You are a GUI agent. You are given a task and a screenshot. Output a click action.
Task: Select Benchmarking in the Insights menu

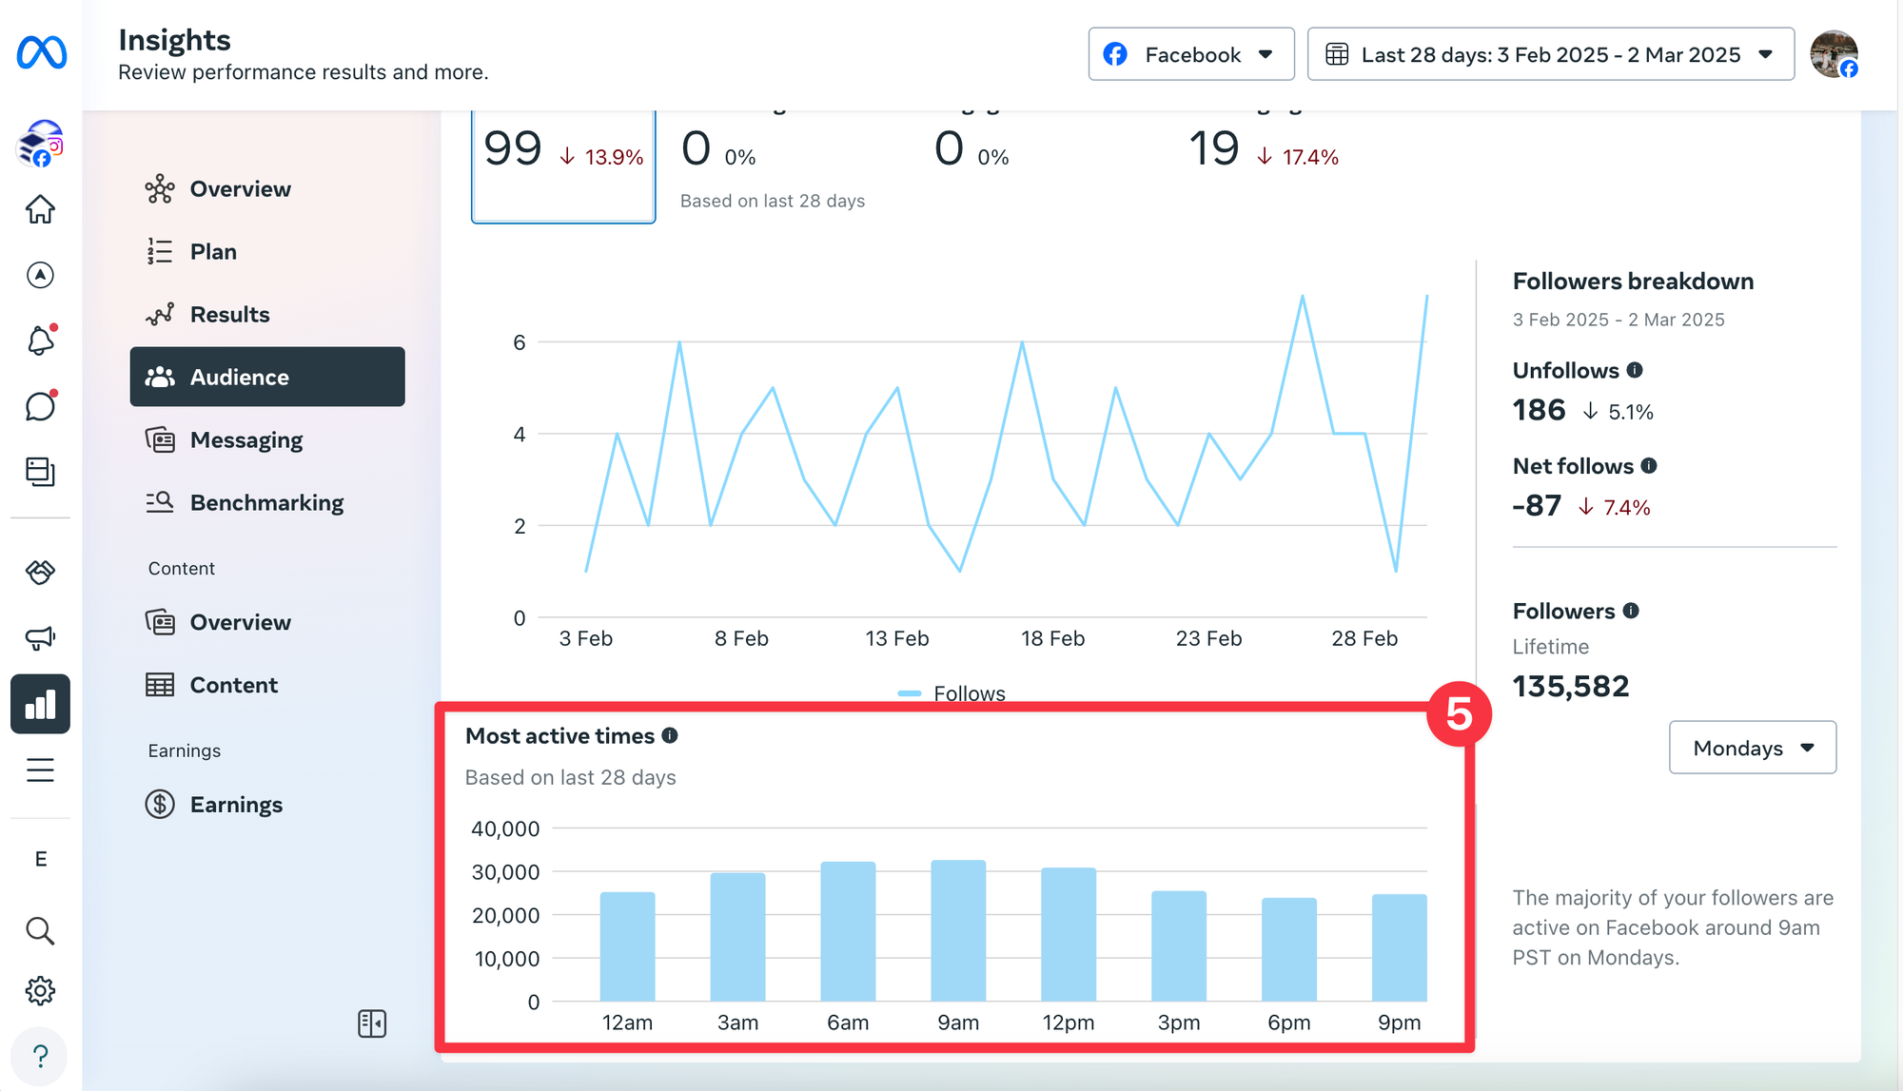click(266, 502)
